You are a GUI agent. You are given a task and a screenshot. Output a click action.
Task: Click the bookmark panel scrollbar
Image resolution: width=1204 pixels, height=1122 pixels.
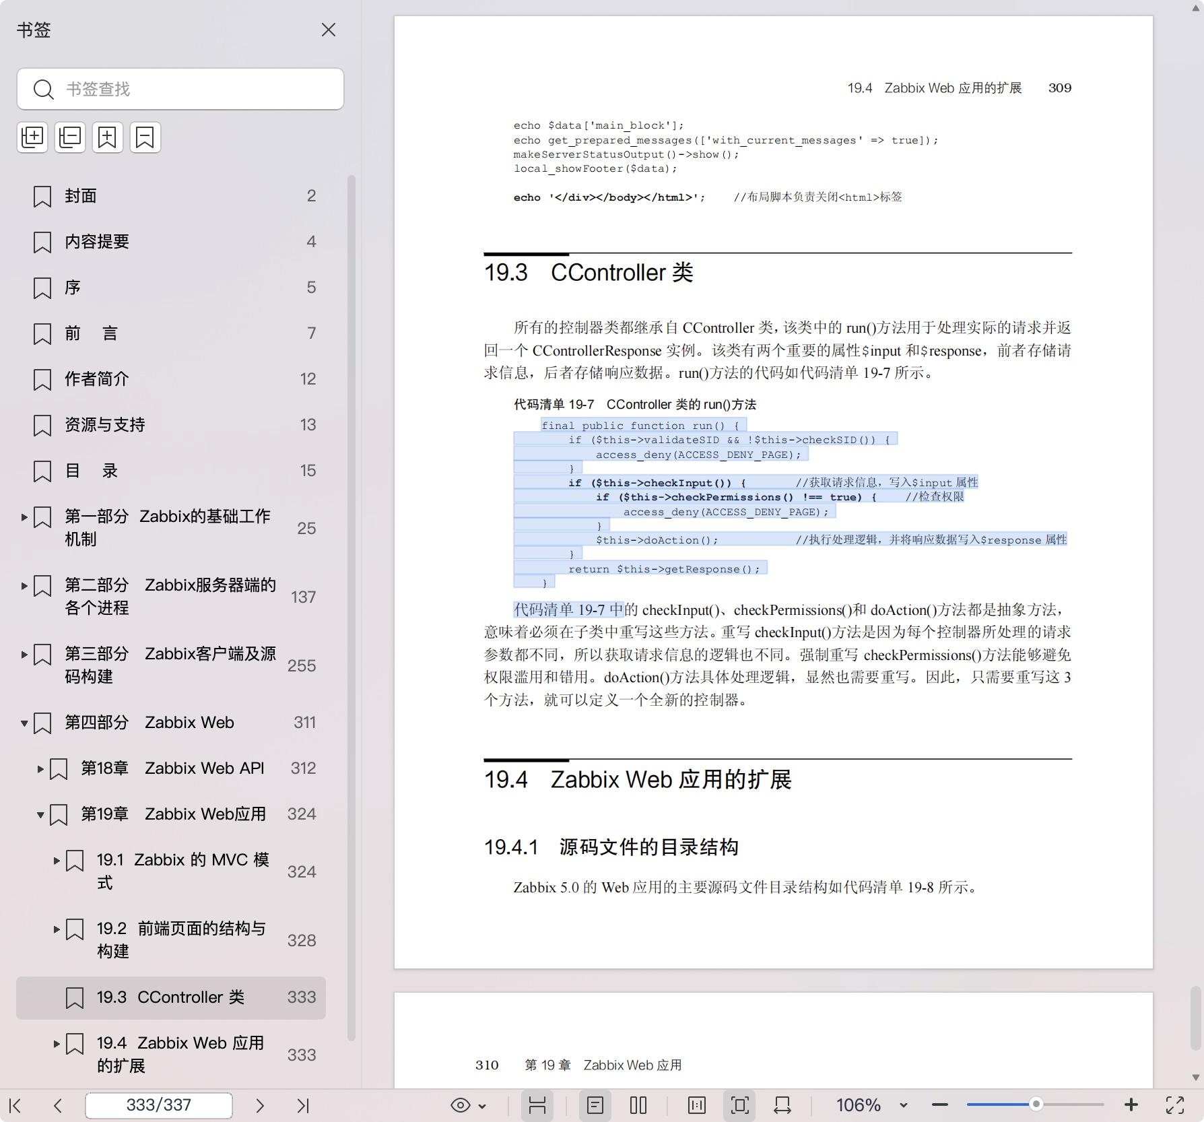pos(351,608)
